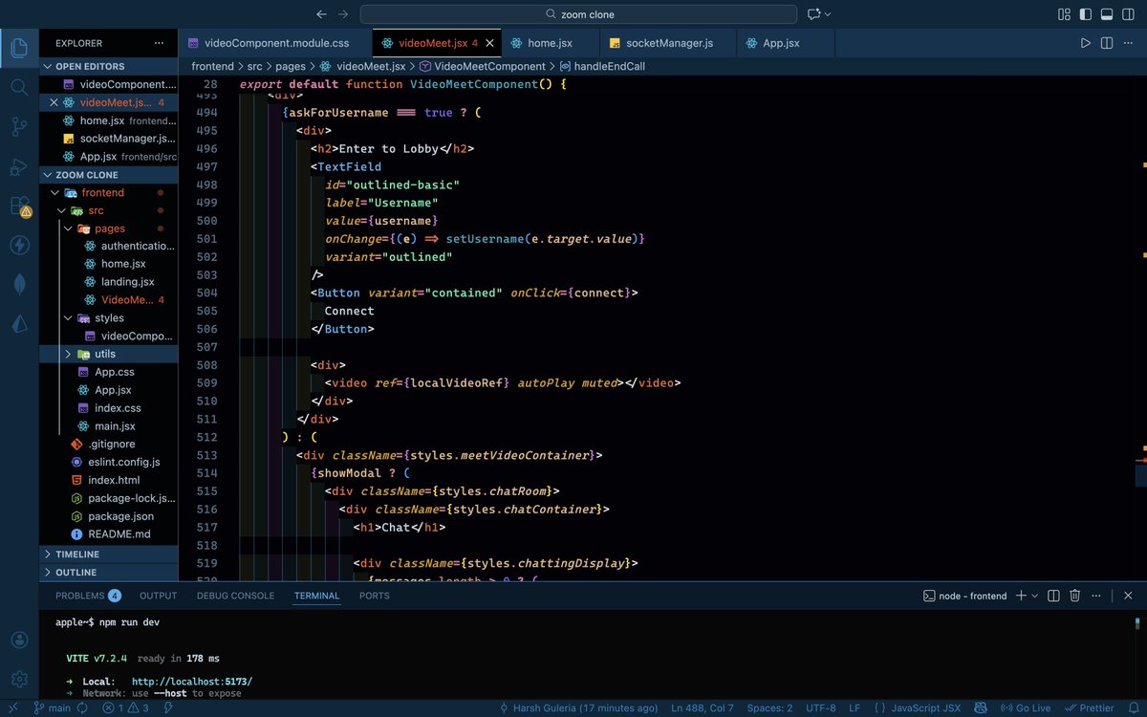
Task: Expand the Outline section
Action: click(108, 572)
